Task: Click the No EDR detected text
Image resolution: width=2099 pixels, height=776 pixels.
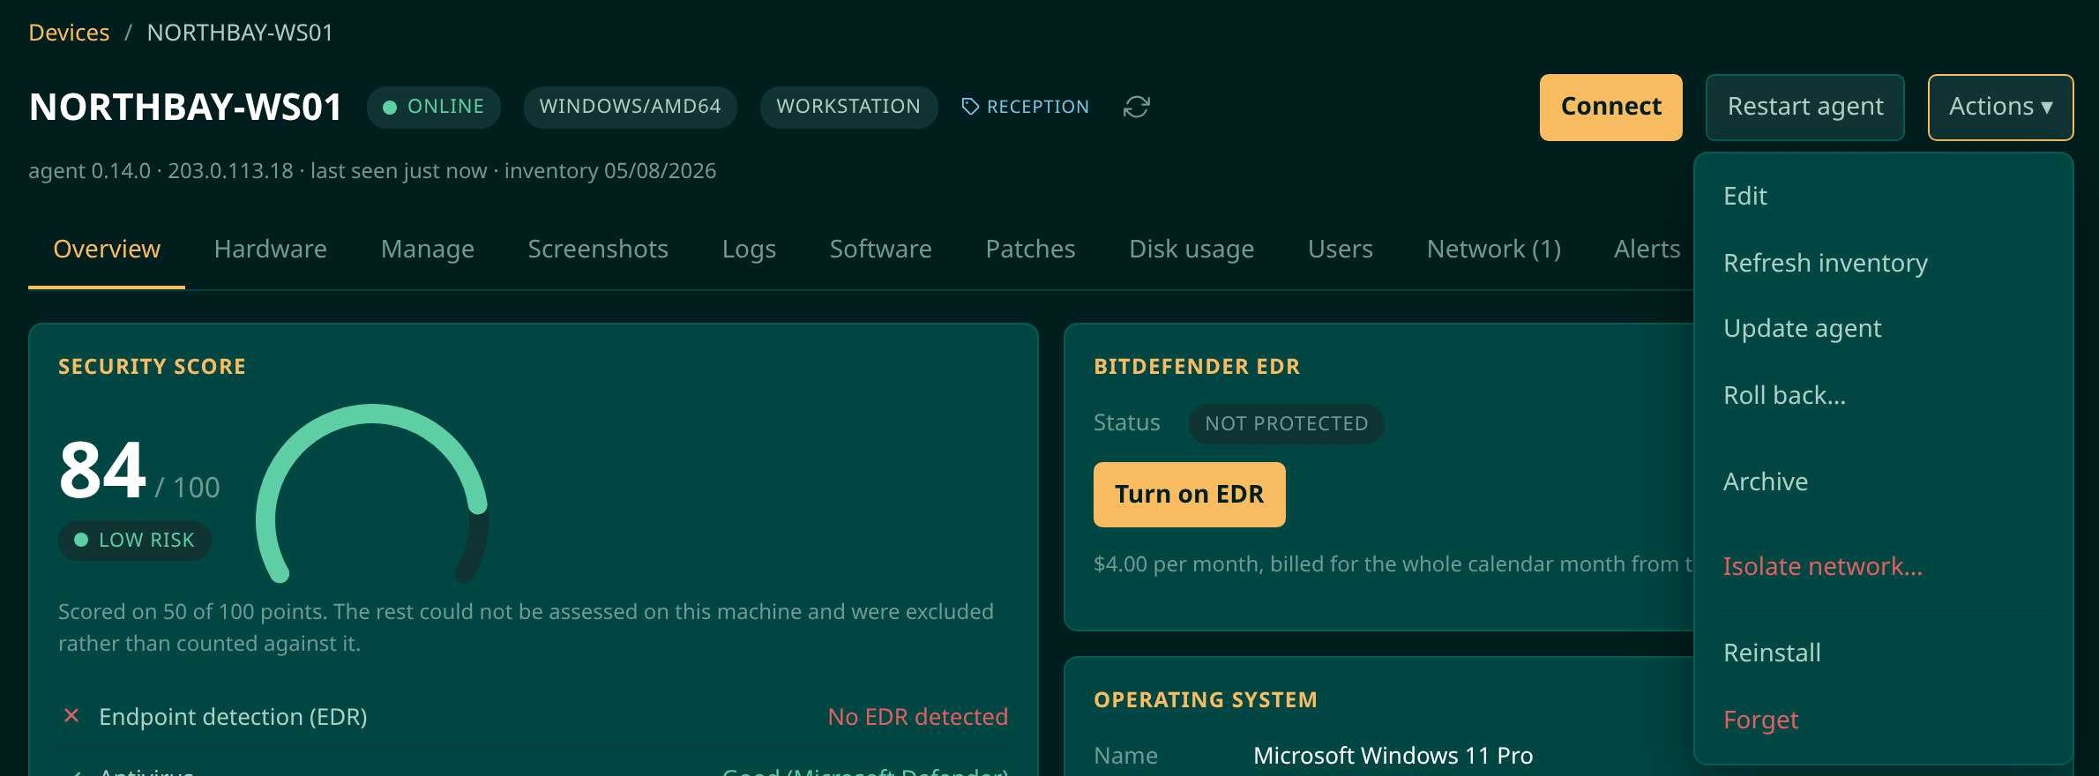Action: pos(917,716)
